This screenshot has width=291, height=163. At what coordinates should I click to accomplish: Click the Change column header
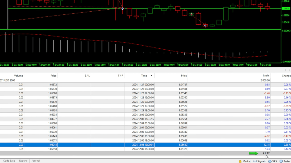pos(286,76)
